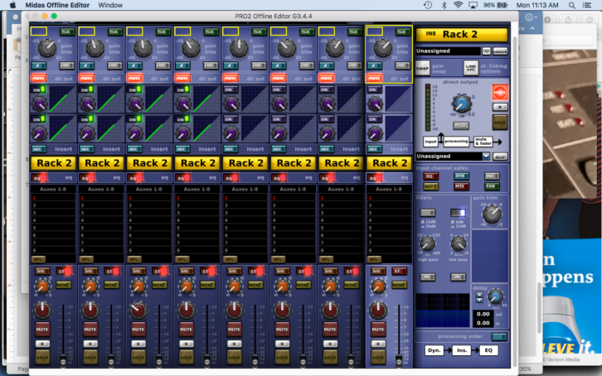
Task: Click the phase invert button on first channel
Action: [38, 66]
